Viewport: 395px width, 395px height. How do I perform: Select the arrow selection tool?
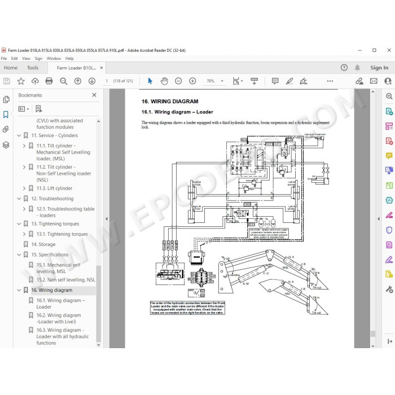(150, 81)
